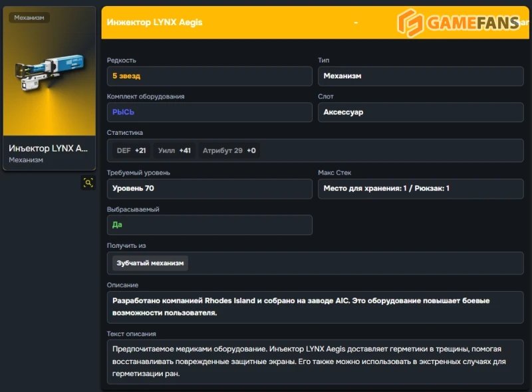Click the flavor text about medics' equipment
The height and width of the screenshot is (392, 532).
[315, 361]
